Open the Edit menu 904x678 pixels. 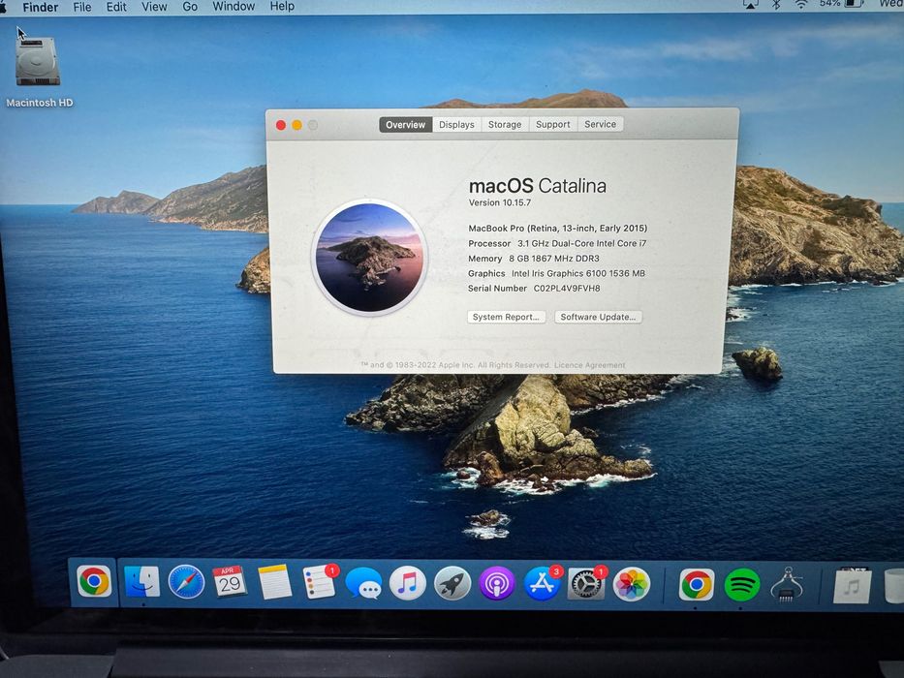pyautogui.click(x=116, y=7)
